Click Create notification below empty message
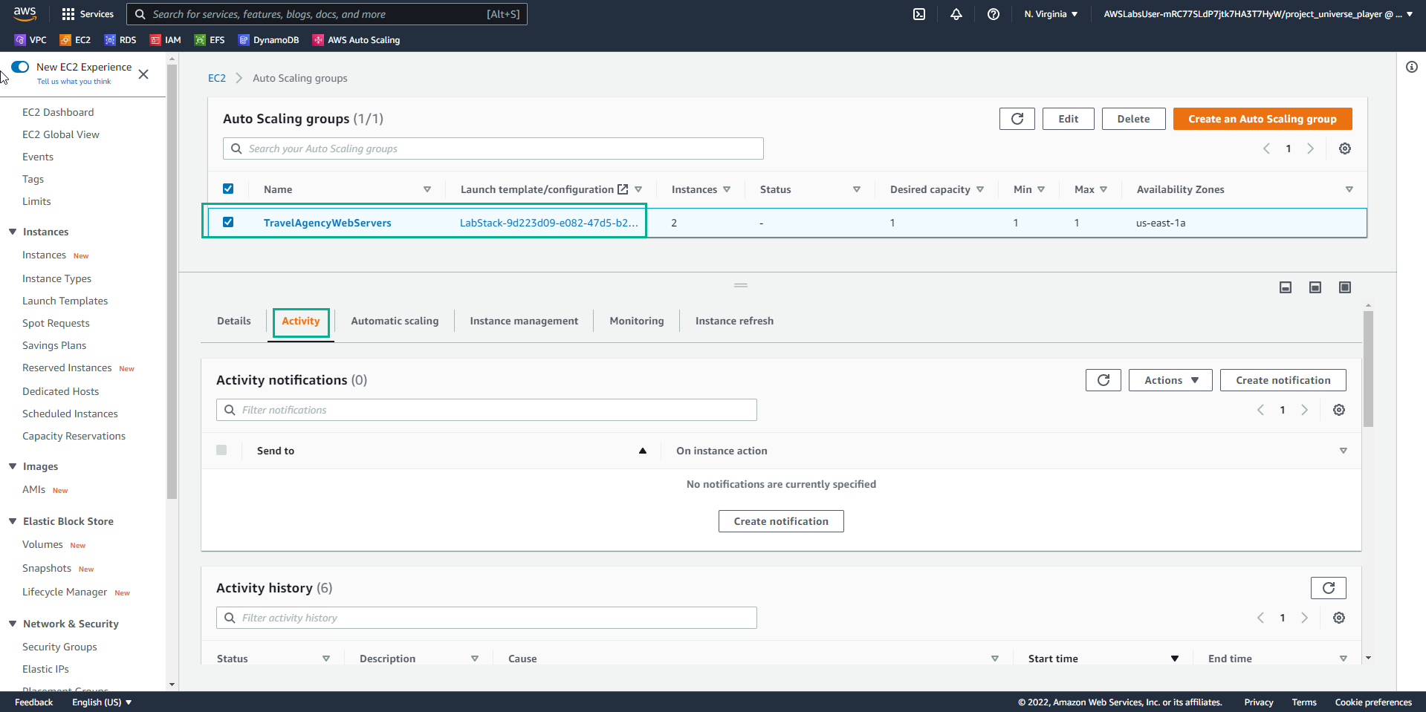The image size is (1426, 712). 781,521
